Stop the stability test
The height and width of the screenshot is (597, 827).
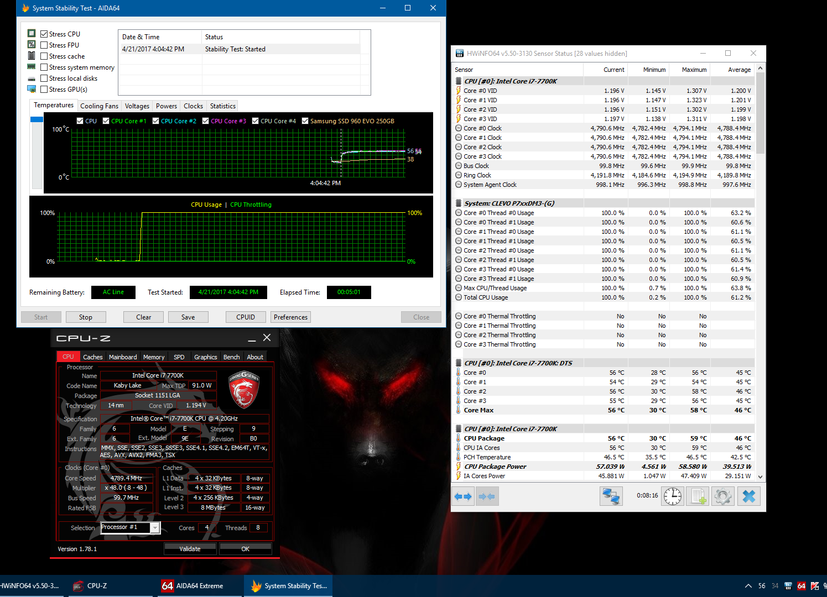(x=86, y=317)
